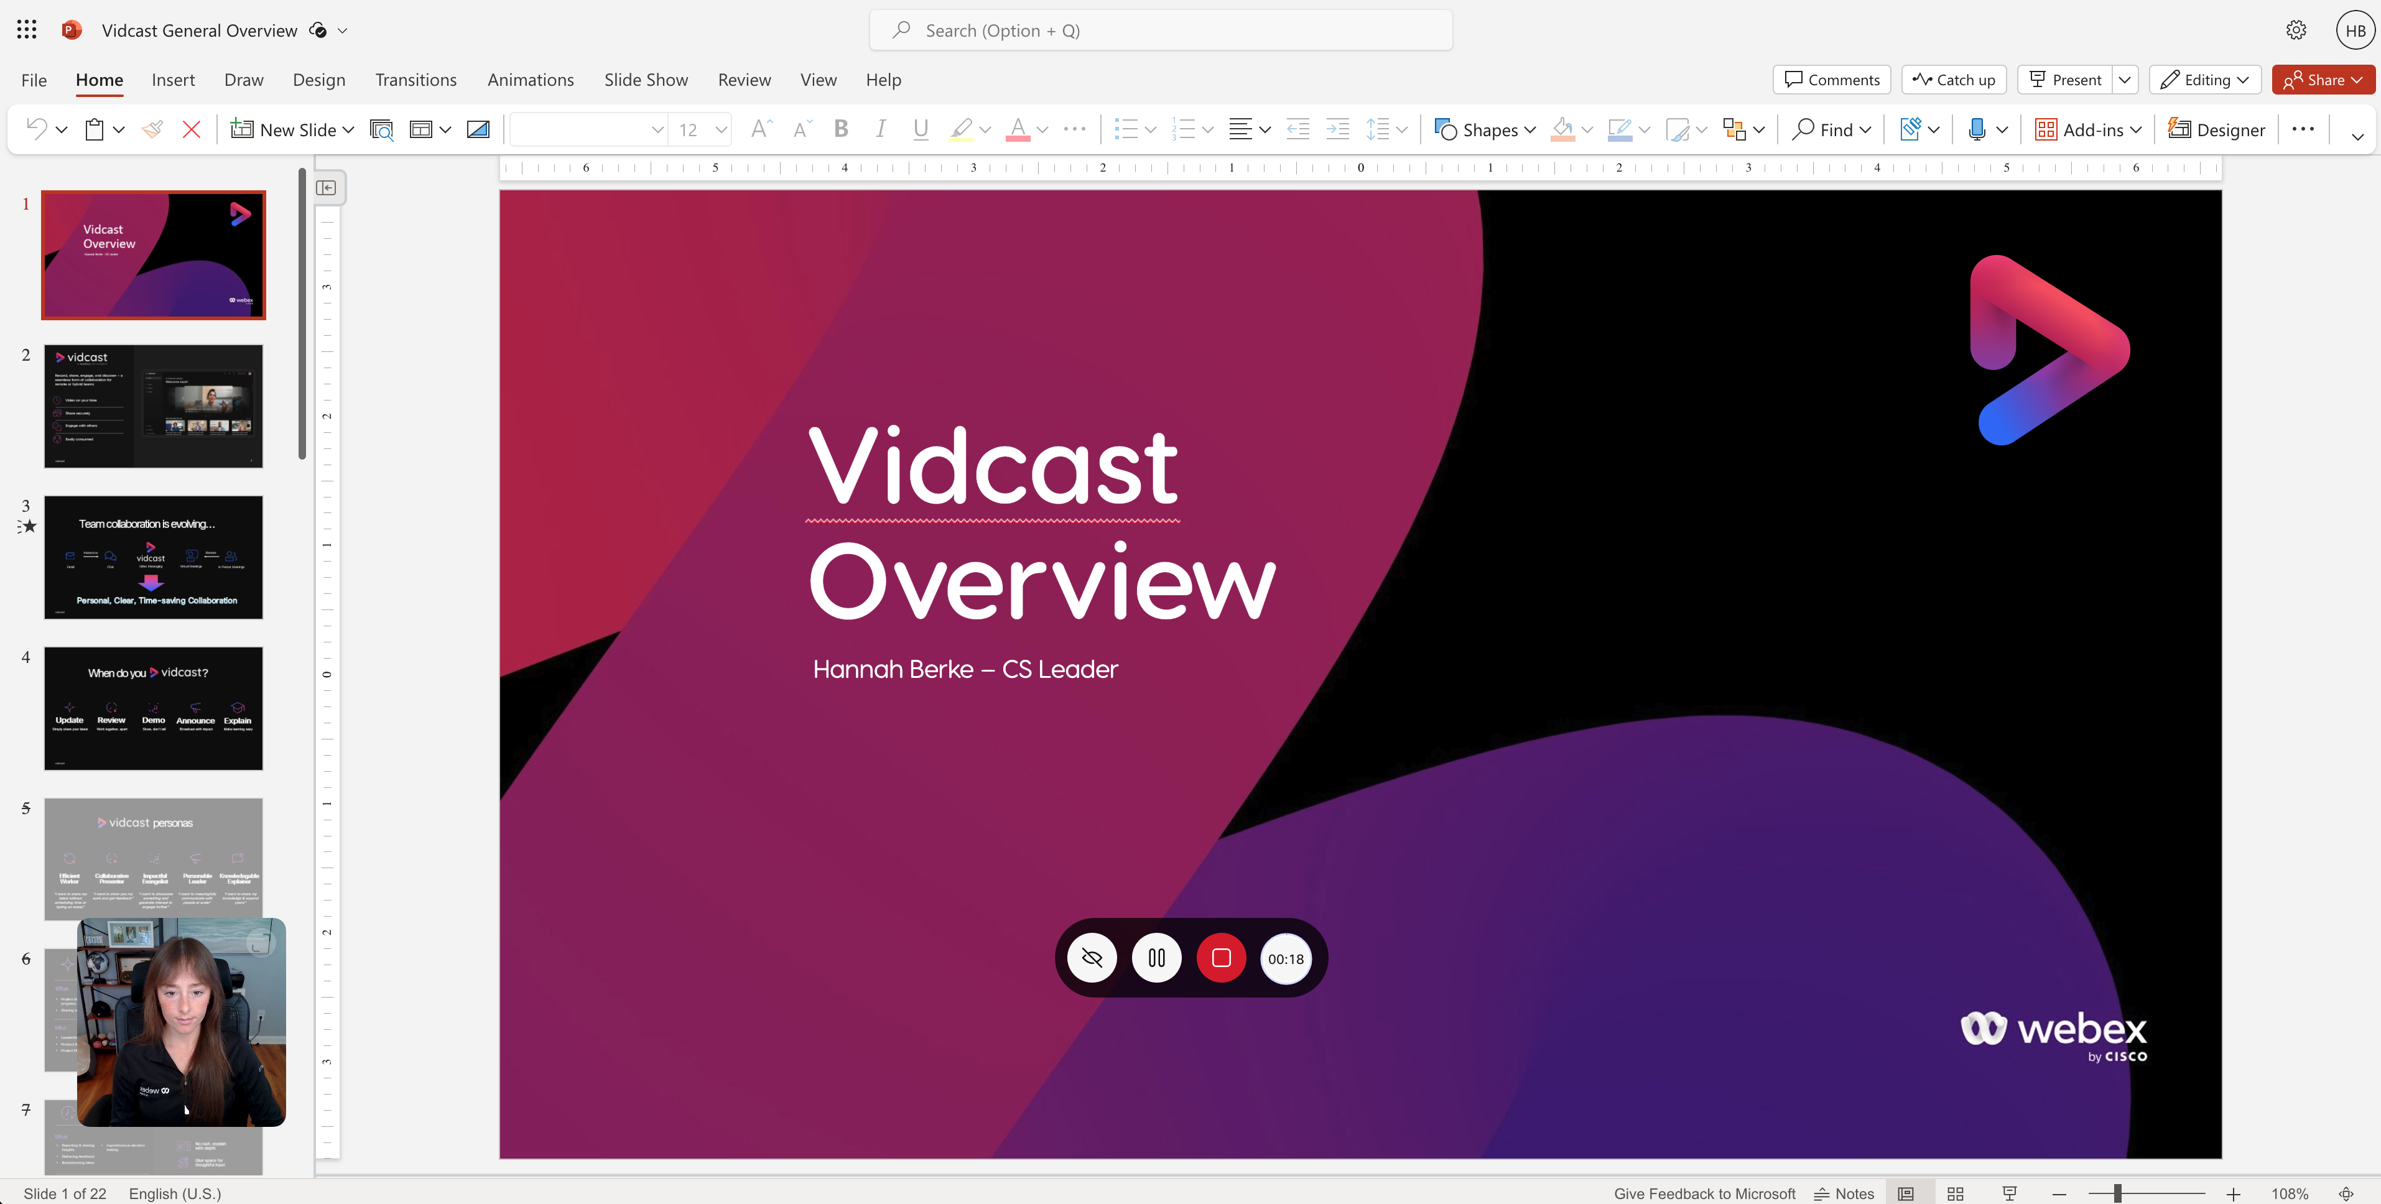Screen dimensions: 2381x1204
Task: Click the Catch up button
Action: click(x=1954, y=80)
